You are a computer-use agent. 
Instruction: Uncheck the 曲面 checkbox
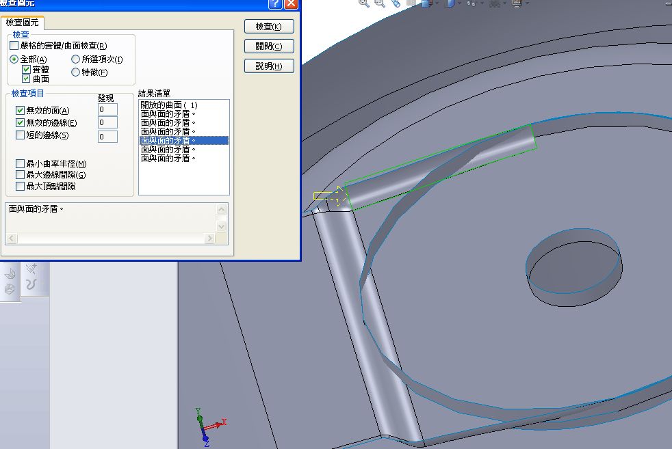pyautogui.click(x=26, y=79)
